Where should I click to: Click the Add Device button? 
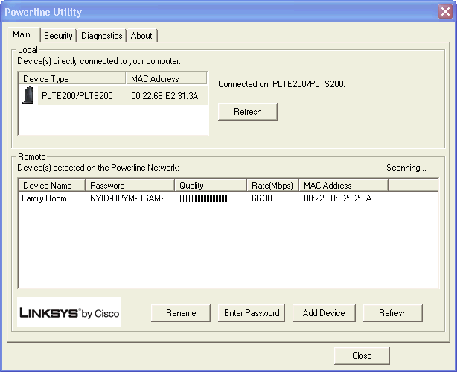click(324, 313)
